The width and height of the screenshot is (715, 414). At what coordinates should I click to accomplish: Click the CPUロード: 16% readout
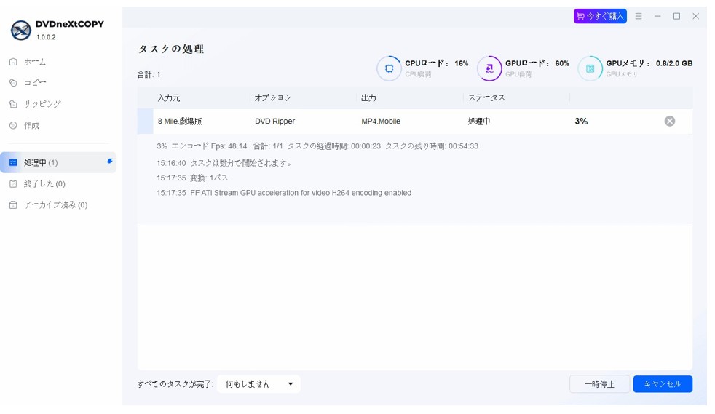pos(436,63)
